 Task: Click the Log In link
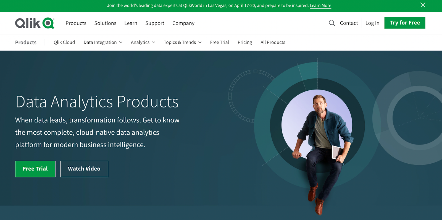372,23
